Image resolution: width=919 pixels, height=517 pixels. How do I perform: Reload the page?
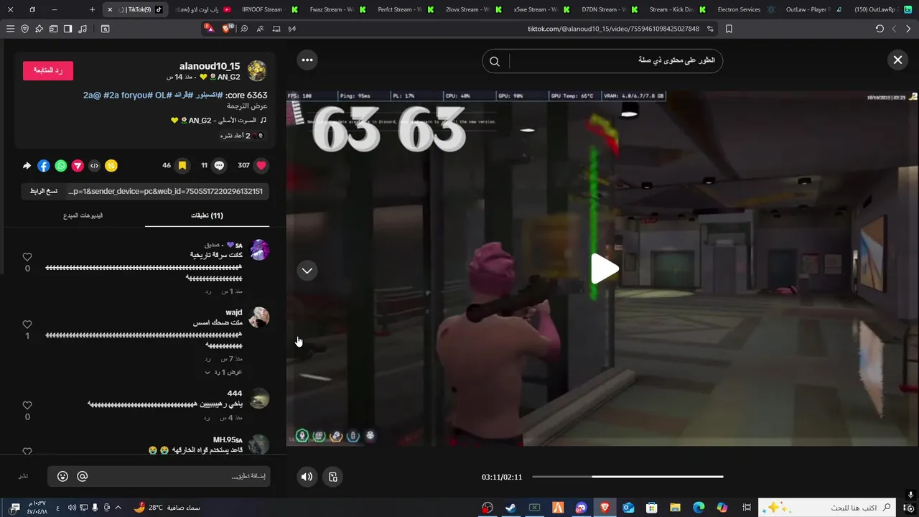[x=880, y=29]
